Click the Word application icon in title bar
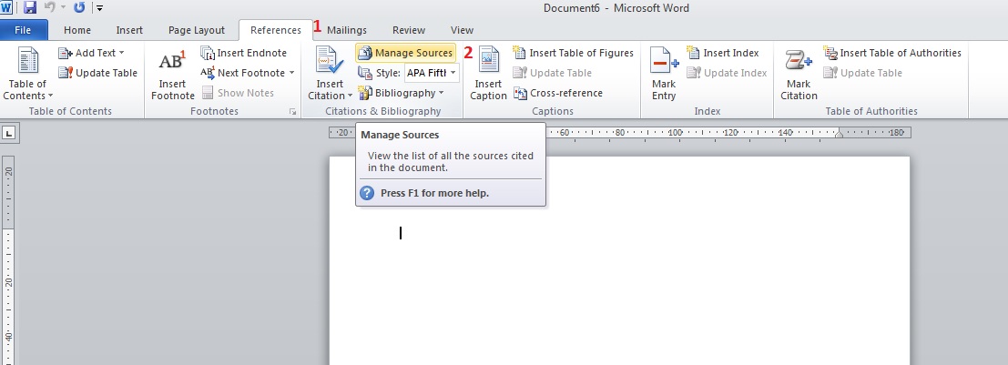This screenshot has width=1008, height=365. click(5, 7)
